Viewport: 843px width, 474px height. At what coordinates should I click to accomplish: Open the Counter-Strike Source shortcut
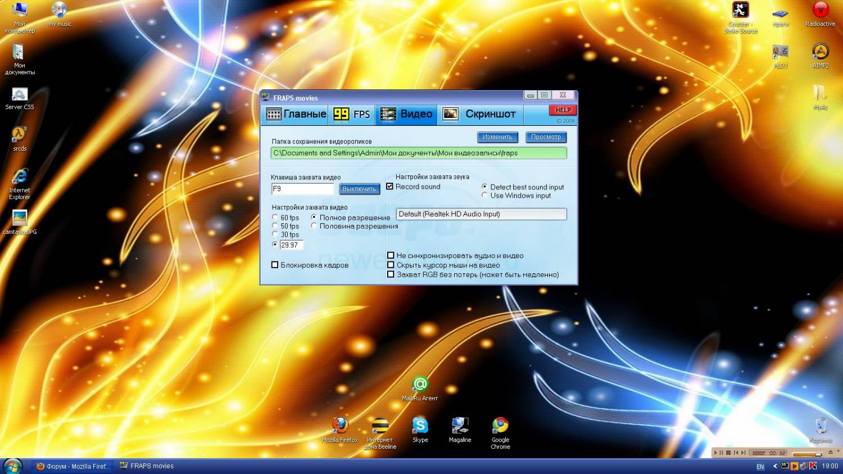(x=740, y=11)
